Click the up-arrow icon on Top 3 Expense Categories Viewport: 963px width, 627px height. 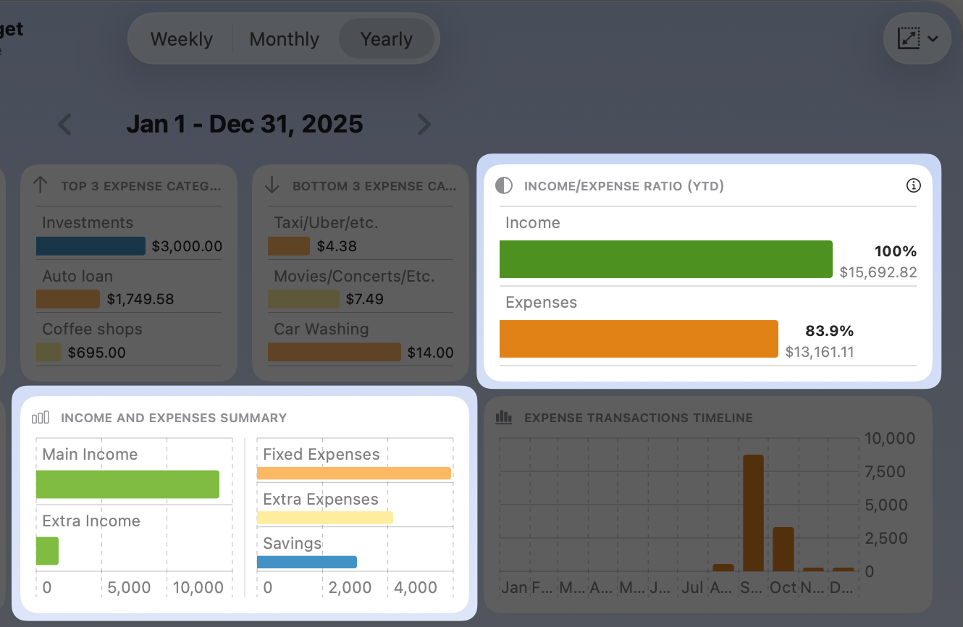[41, 185]
